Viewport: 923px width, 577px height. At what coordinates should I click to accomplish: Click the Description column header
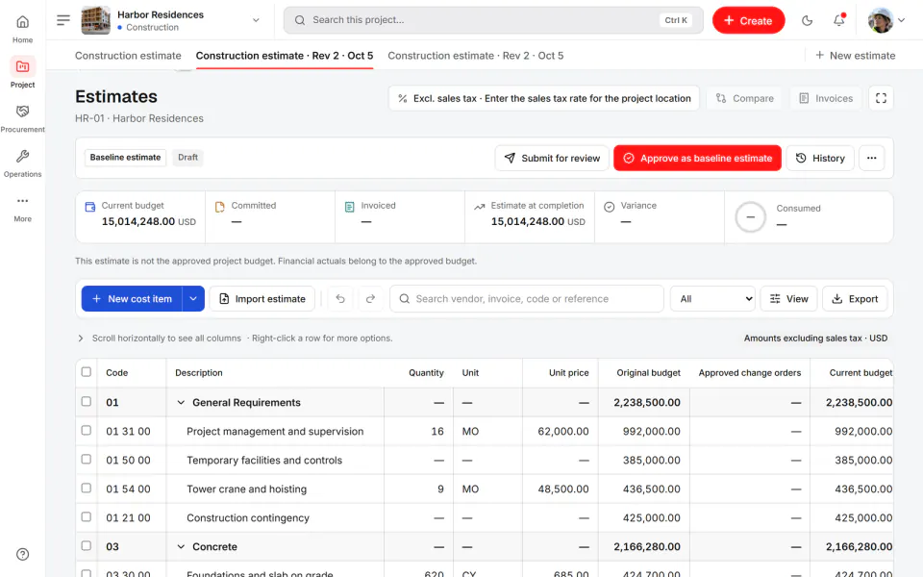coord(199,373)
